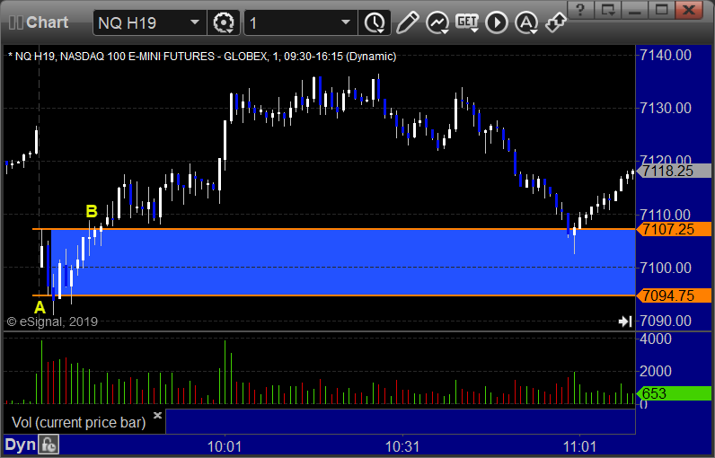Select the orange line at 7107.25
This screenshot has width=715, height=458.
333,229
